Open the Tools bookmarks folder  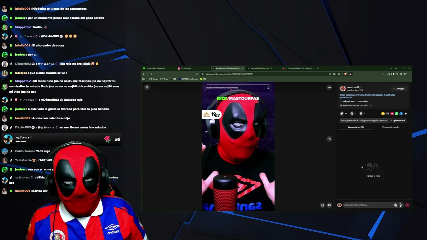164,79
